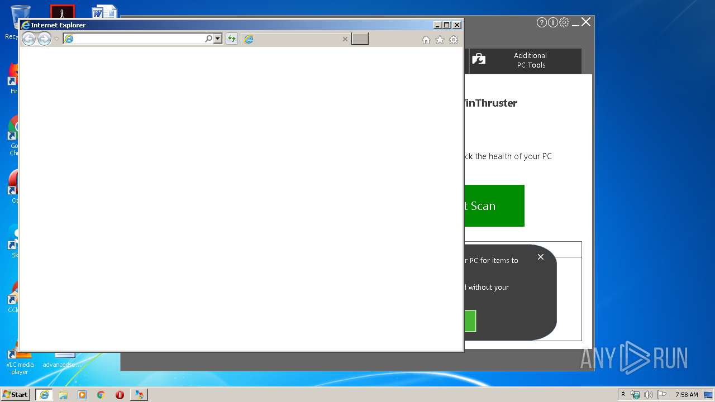
Task: Open WinThruster info icon
Action: (x=553, y=22)
